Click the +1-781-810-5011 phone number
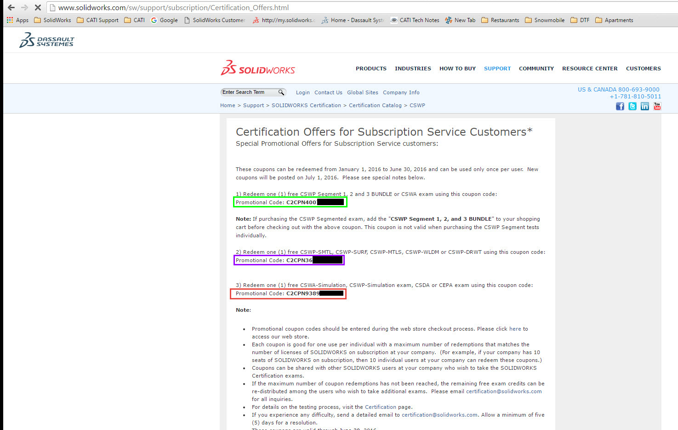This screenshot has height=430, width=678. [635, 97]
